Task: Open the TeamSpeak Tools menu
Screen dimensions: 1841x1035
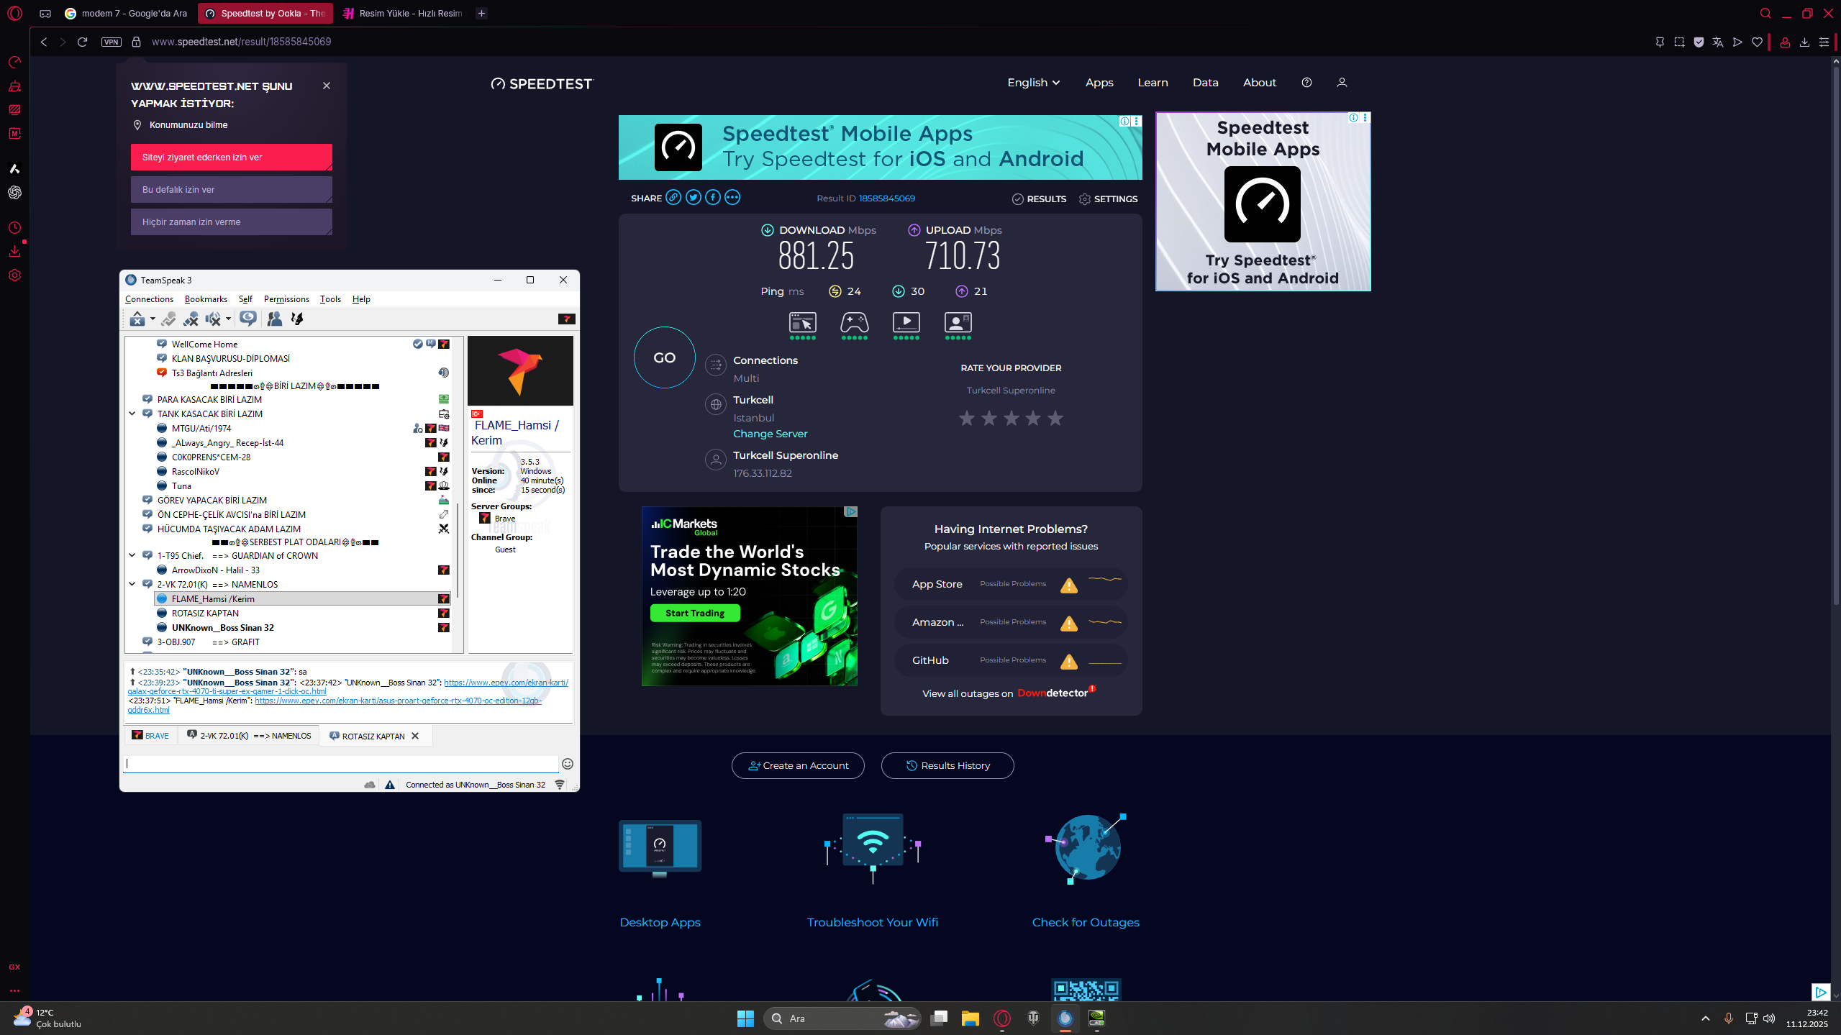Action: (x=330, y=299)
